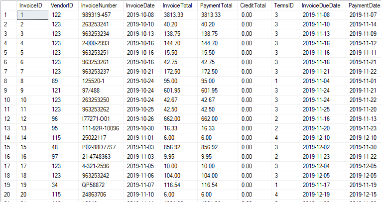Click invoice number cell 24863706
Screen dimensions: 381x202
coord(101,195)
